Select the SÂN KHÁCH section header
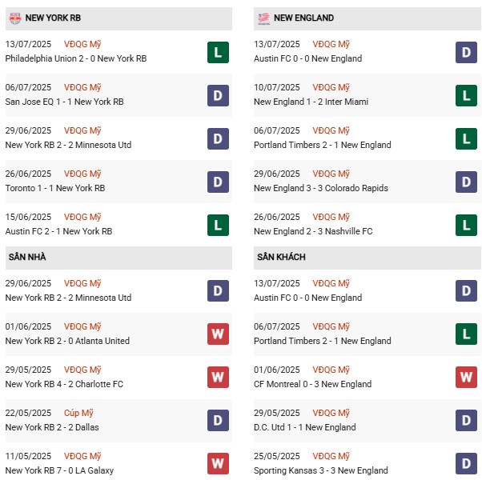This screenshot has width=482, height=480. coord(281,257)
